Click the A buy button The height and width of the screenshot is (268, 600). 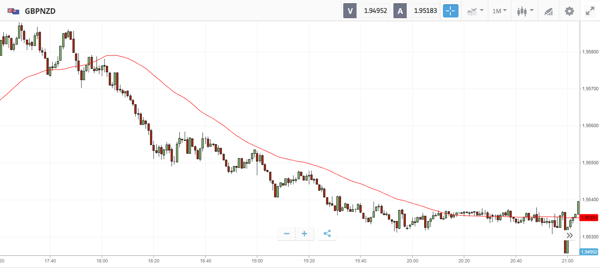point(400,11)
